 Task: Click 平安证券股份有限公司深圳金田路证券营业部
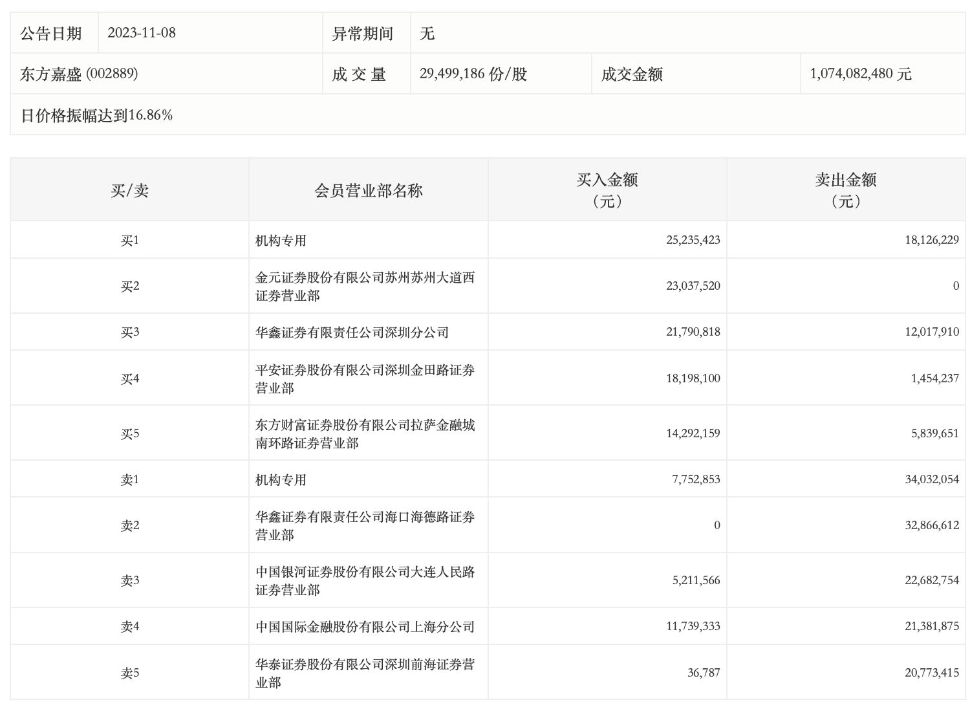(365, 378)
